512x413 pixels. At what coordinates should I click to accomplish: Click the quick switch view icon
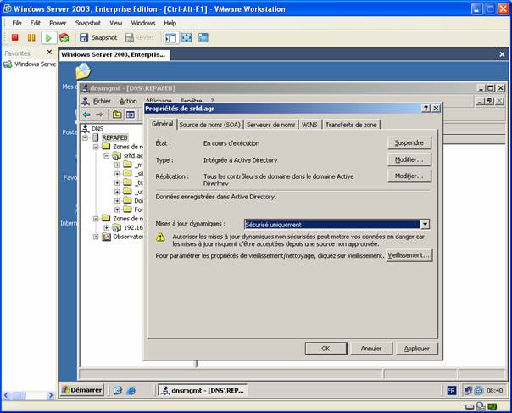[x=203, y=38]
